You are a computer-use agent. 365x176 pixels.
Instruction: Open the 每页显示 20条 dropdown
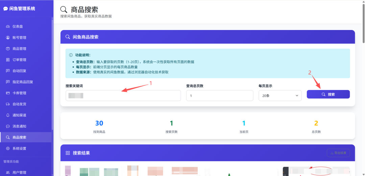(x=280, y=95)
